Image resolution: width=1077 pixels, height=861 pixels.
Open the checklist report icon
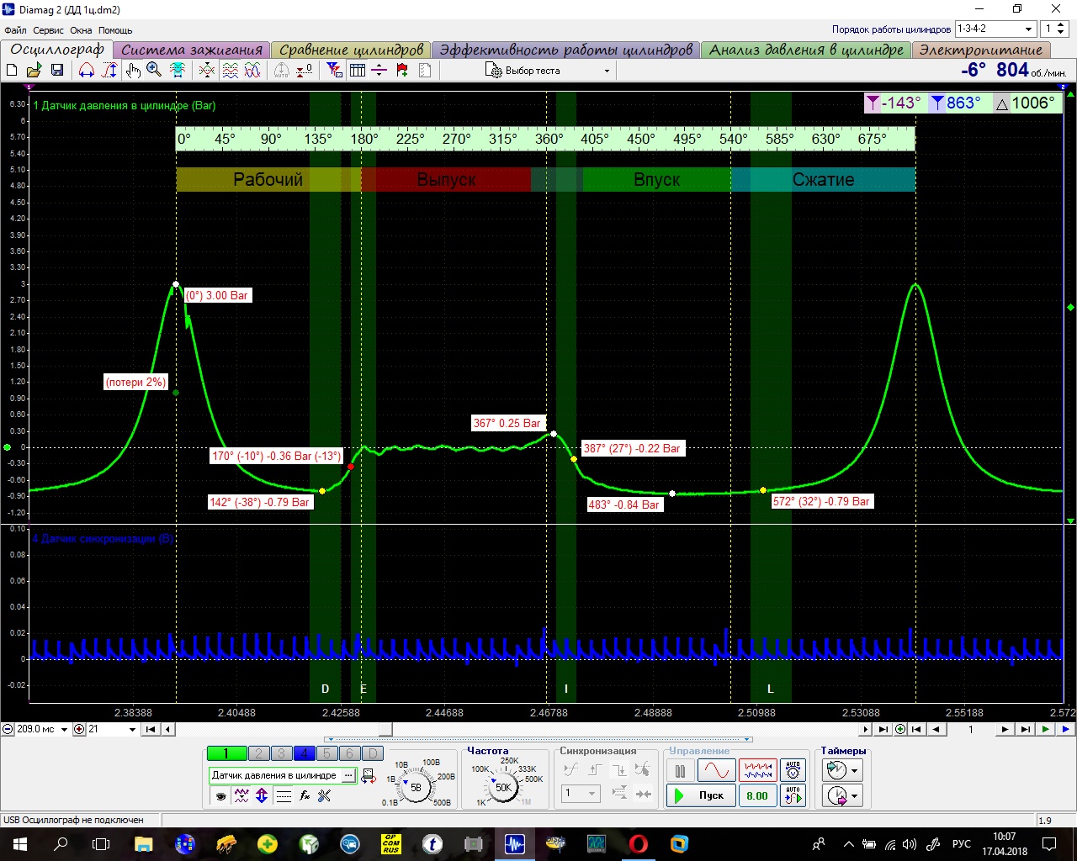pyautogui.click(x=425, y=71)
